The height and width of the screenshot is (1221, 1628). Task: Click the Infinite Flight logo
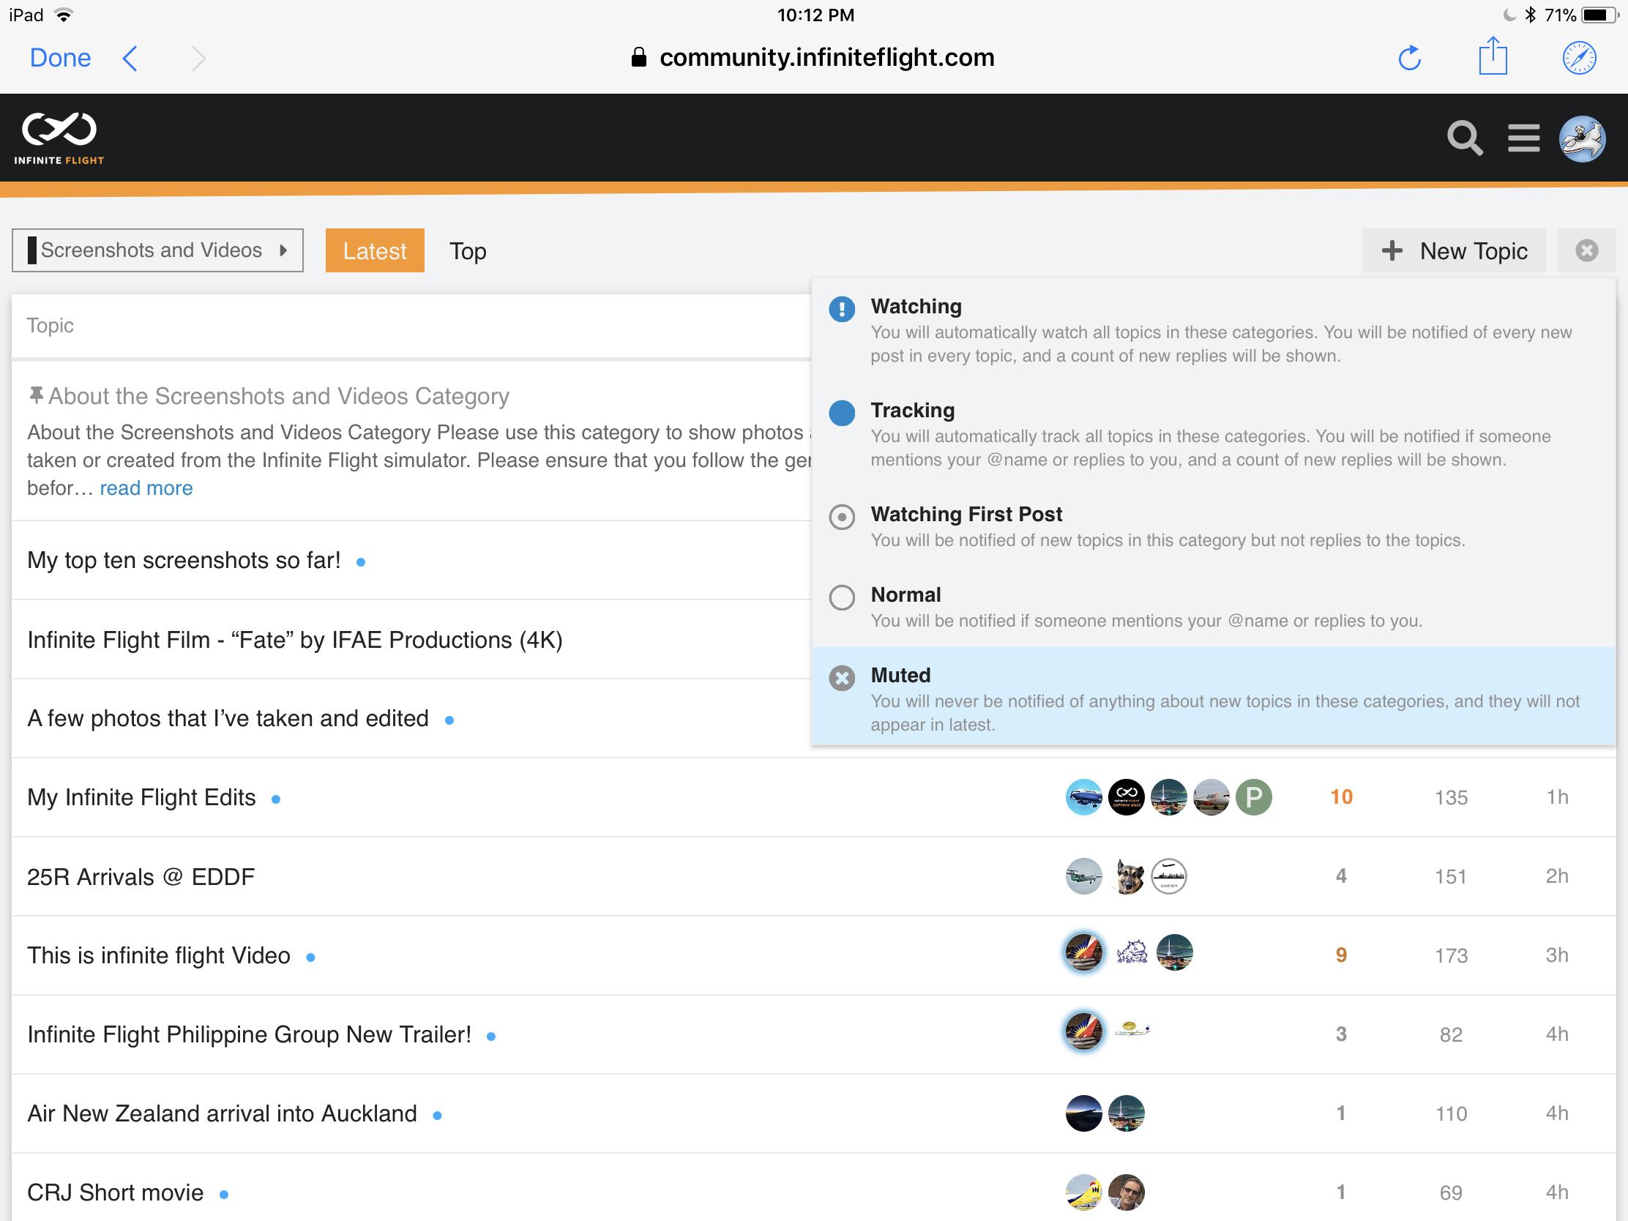59,138
